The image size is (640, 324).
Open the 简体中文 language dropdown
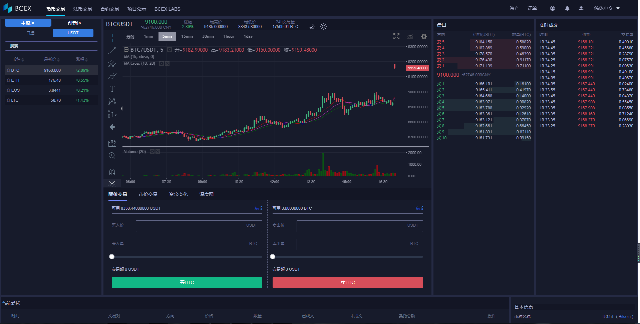coord(607,8)
